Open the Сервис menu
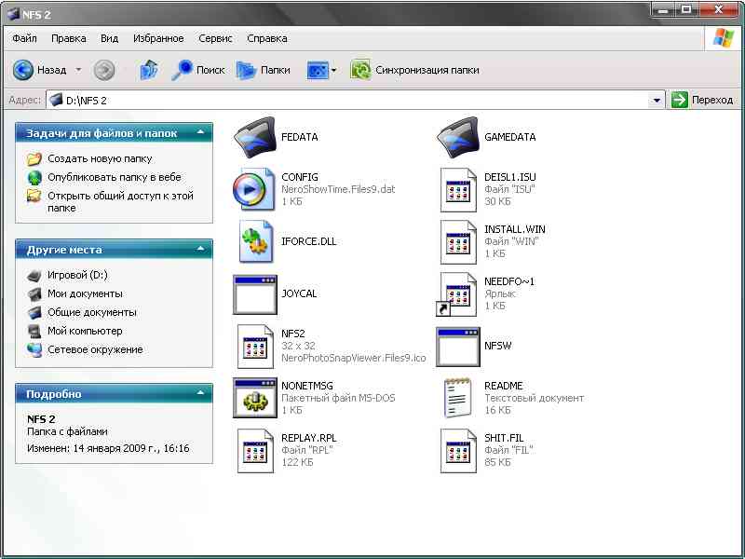 (215, 38)
